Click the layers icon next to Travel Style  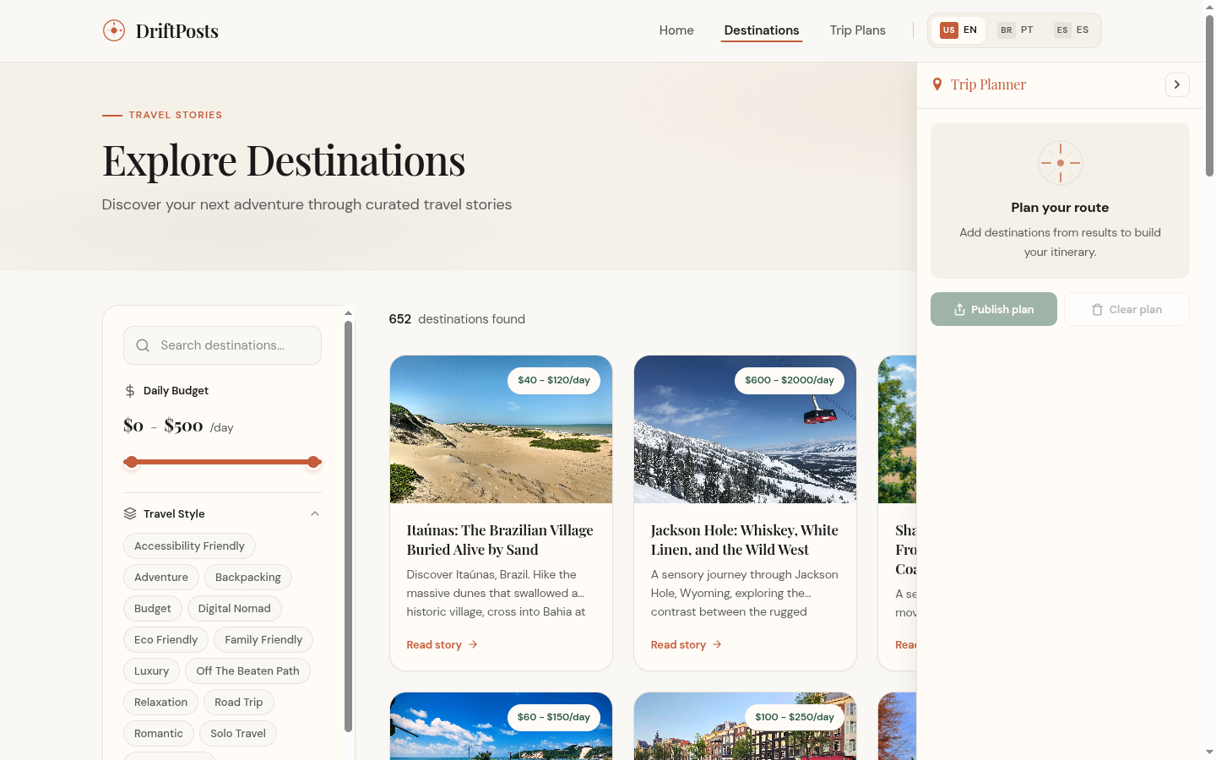[x=129, y=513]
